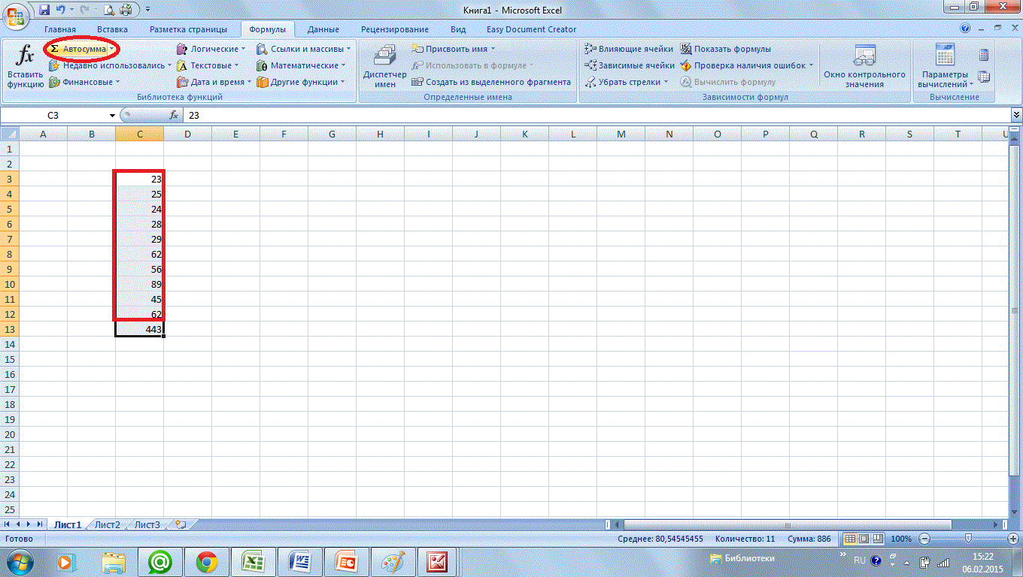Switch to the Лист2 sheet tab

108,524
